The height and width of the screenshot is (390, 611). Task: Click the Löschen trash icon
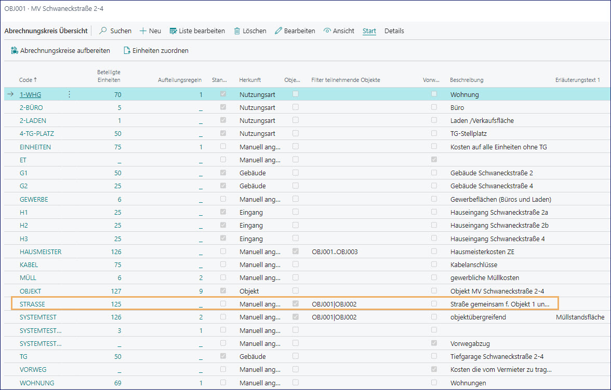coord(237,31)
